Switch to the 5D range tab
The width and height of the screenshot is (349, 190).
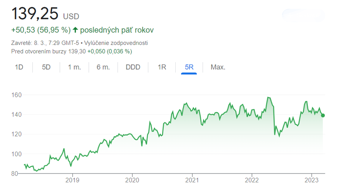point(46,67)
